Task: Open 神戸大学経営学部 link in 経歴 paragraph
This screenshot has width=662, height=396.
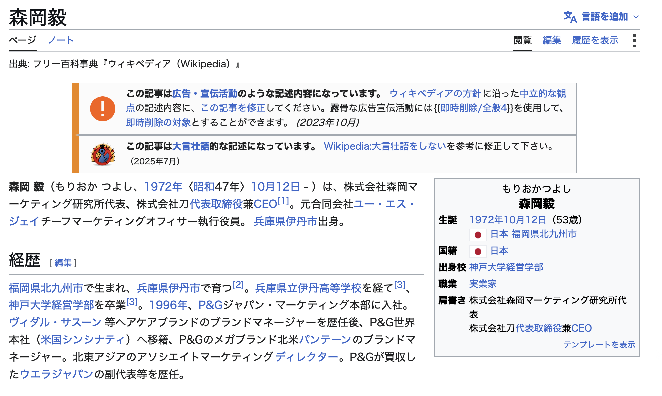Action: click(x=52, y=305)
